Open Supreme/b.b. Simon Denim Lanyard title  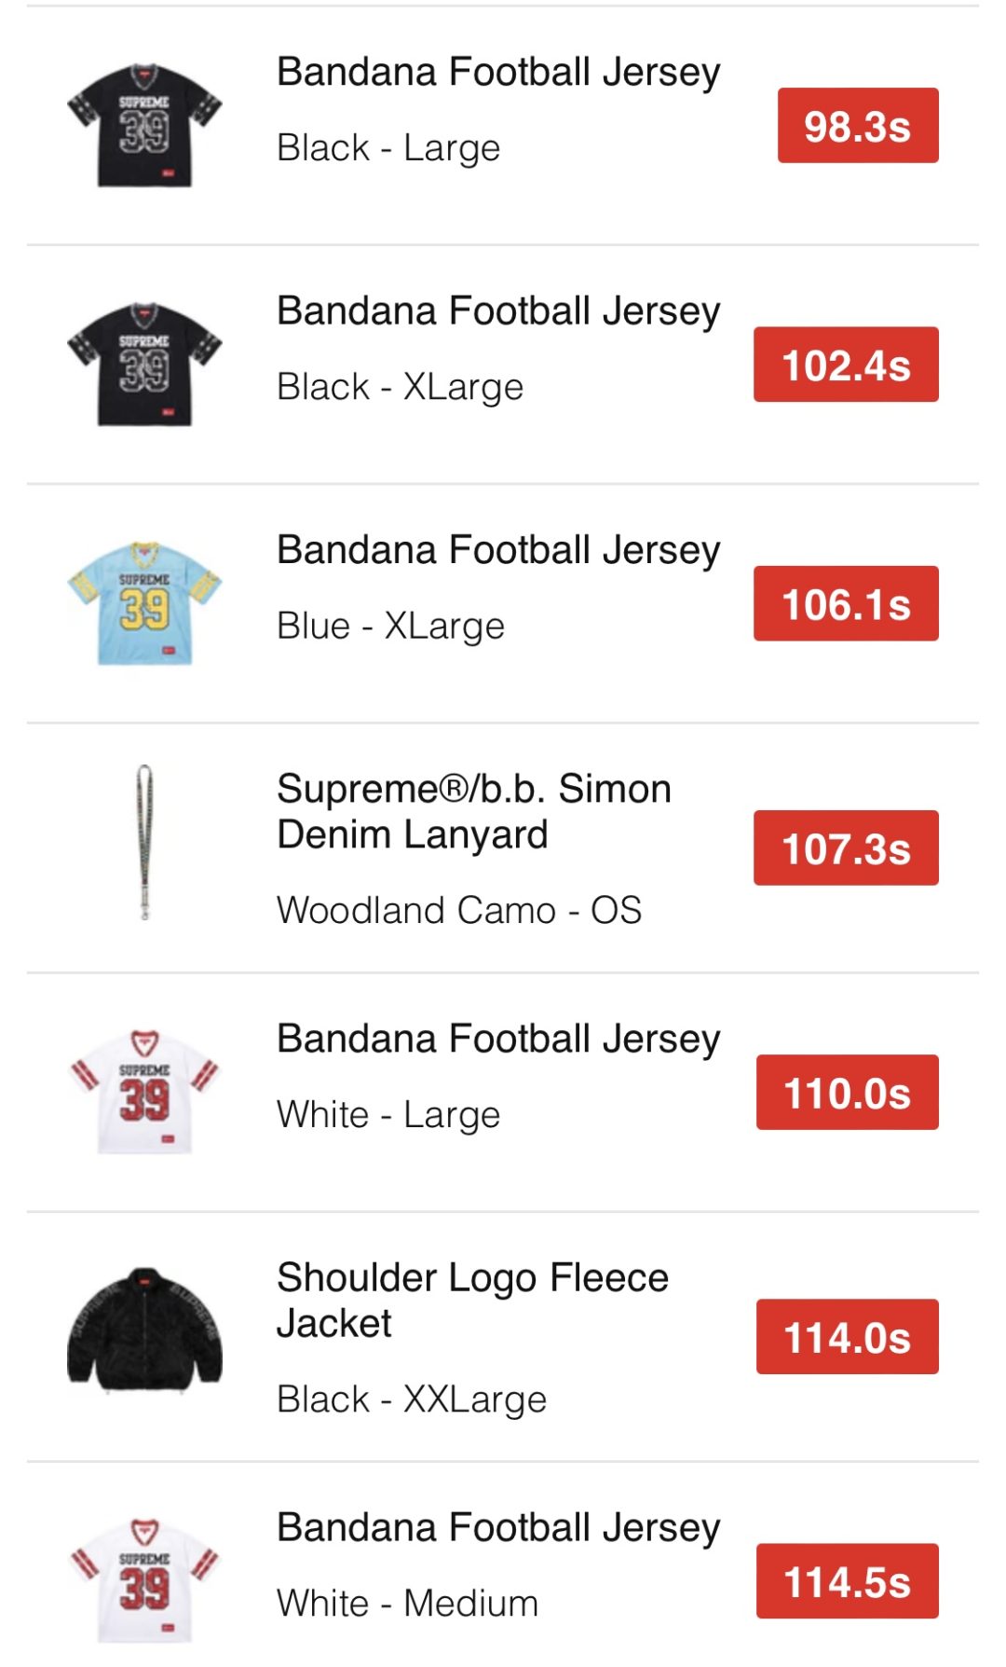473,811
